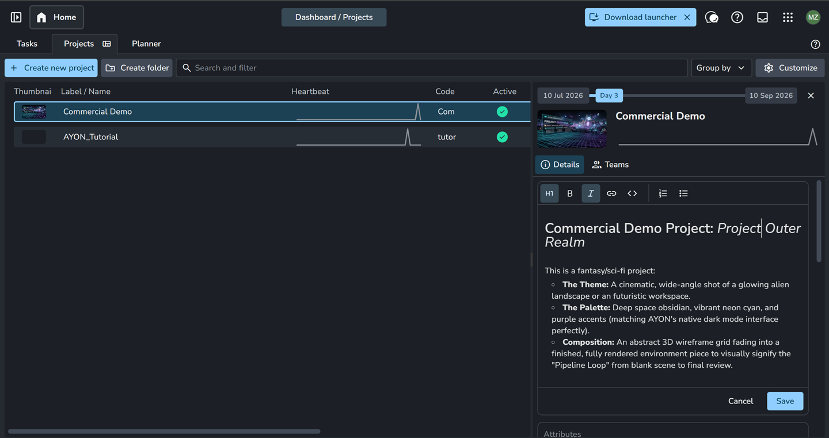This screenshot has width=829, height=438.
Task: Open the MZ user avatar menu
Action: click(813, 17)
